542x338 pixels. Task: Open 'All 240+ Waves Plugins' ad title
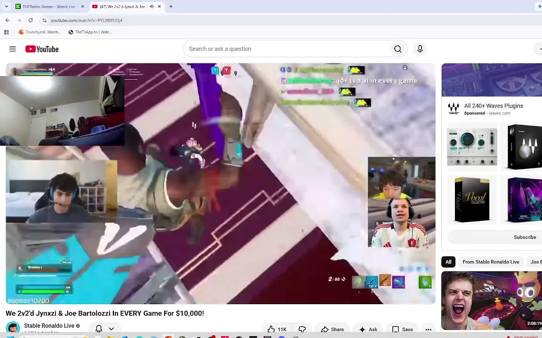[x=493, y=106]
